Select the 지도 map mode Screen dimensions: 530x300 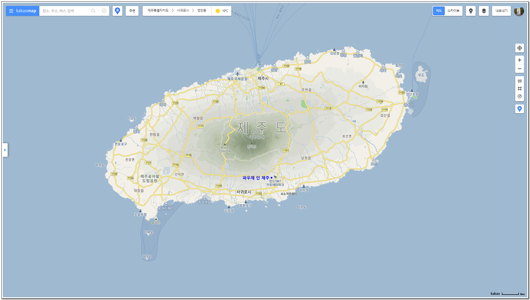coord(439,11)
